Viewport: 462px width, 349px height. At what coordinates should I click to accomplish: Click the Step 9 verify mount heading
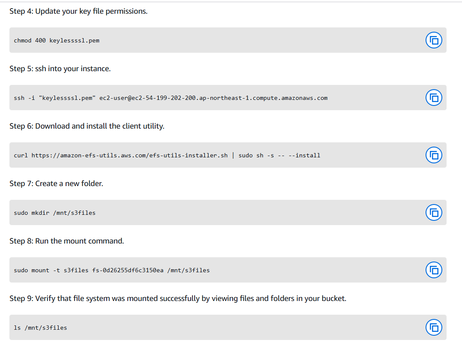(178, 298)
